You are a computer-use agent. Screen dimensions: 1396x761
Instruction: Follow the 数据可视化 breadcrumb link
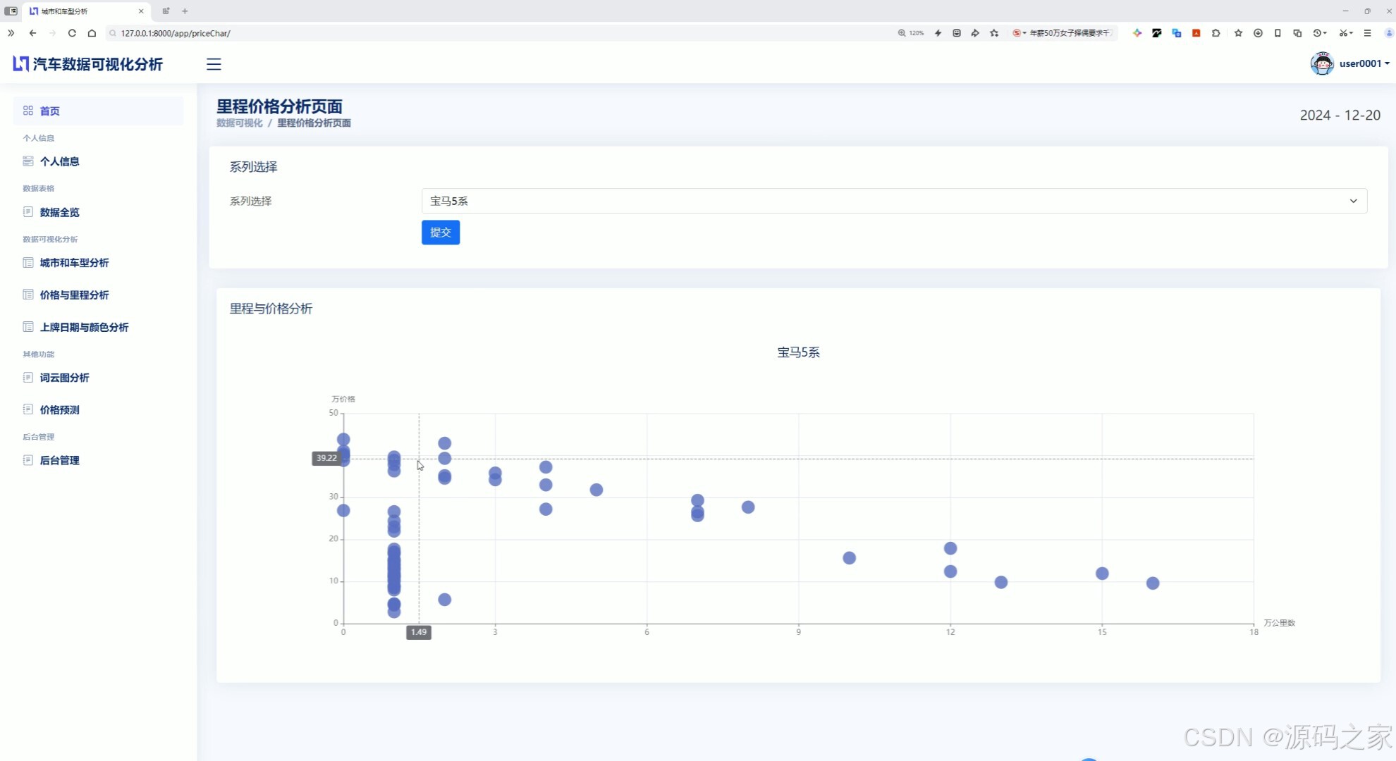(239, 123)
